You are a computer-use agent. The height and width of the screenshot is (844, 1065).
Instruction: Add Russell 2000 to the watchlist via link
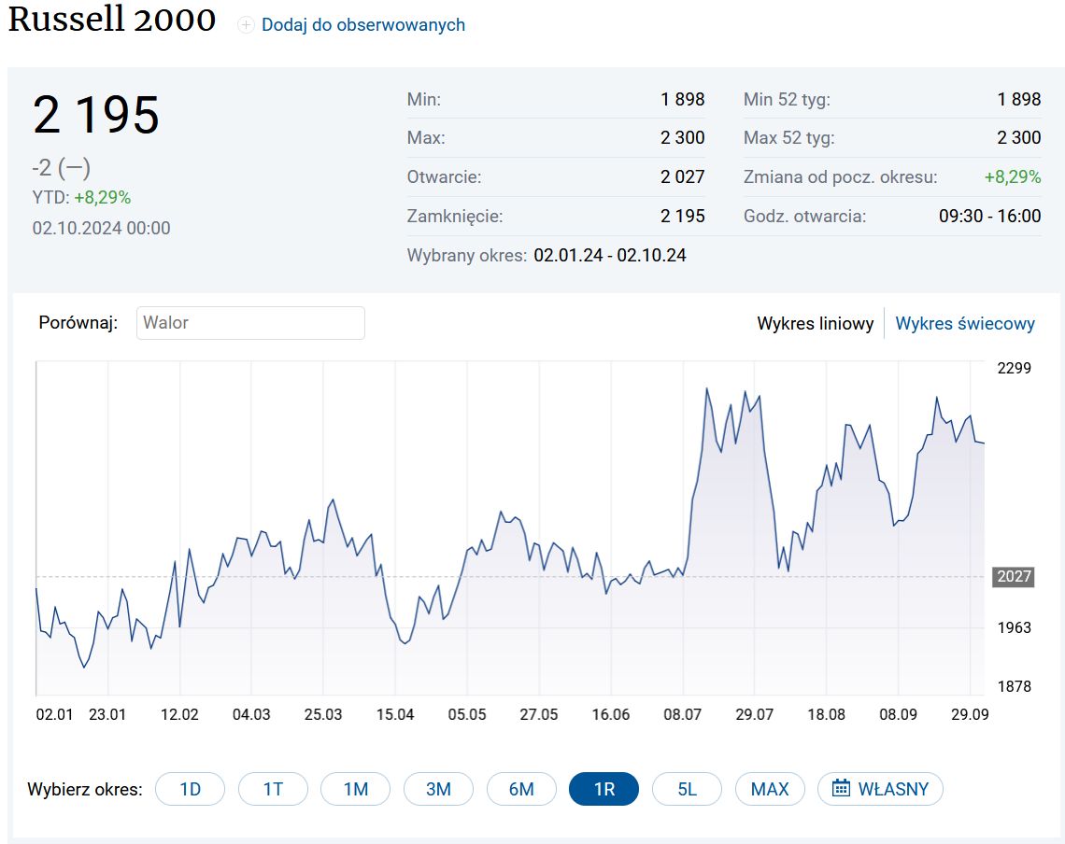point(362,25)
